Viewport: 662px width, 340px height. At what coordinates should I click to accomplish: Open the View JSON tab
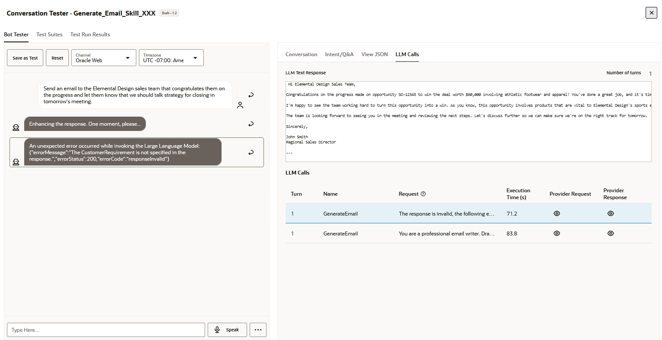pyautogui.click(x=374, y=54)
